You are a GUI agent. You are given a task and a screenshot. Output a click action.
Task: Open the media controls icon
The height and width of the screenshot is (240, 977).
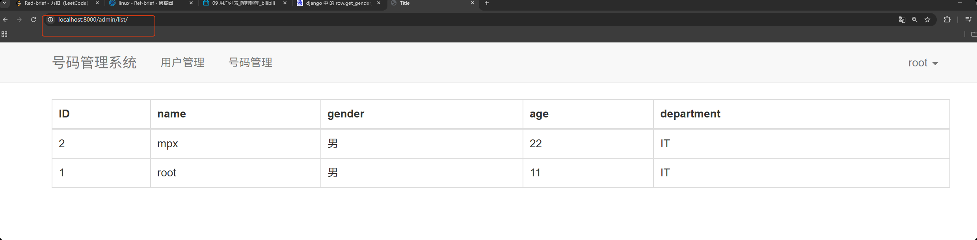click(968, 20)
